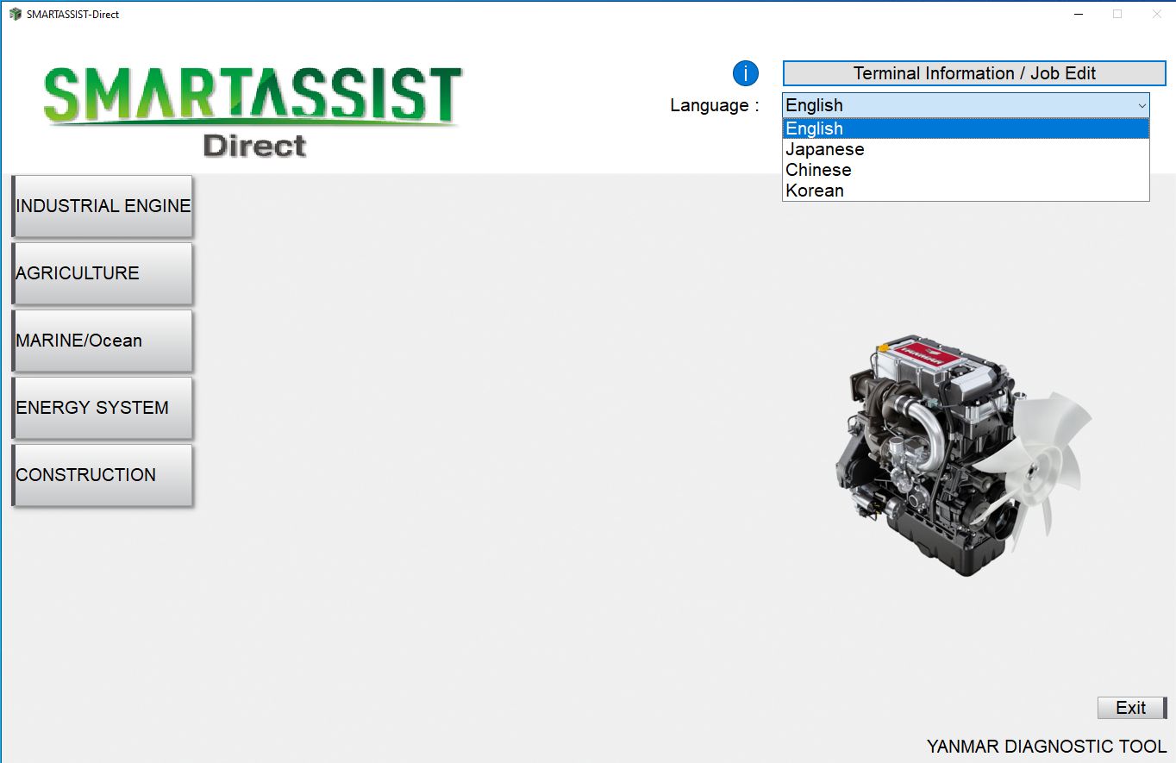Select English from the language list
The width and height of the screenshot is (1176, 763).
(814, 128)
